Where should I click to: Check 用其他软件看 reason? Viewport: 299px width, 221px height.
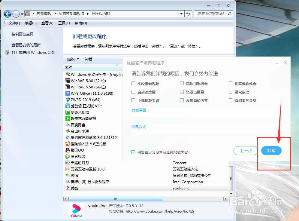click(x=231, y=84)
